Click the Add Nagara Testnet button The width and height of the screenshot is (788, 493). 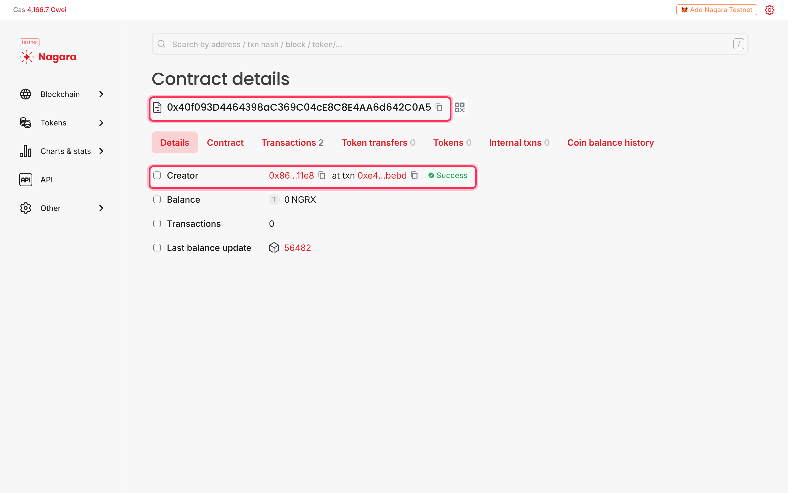coord(717,10)
